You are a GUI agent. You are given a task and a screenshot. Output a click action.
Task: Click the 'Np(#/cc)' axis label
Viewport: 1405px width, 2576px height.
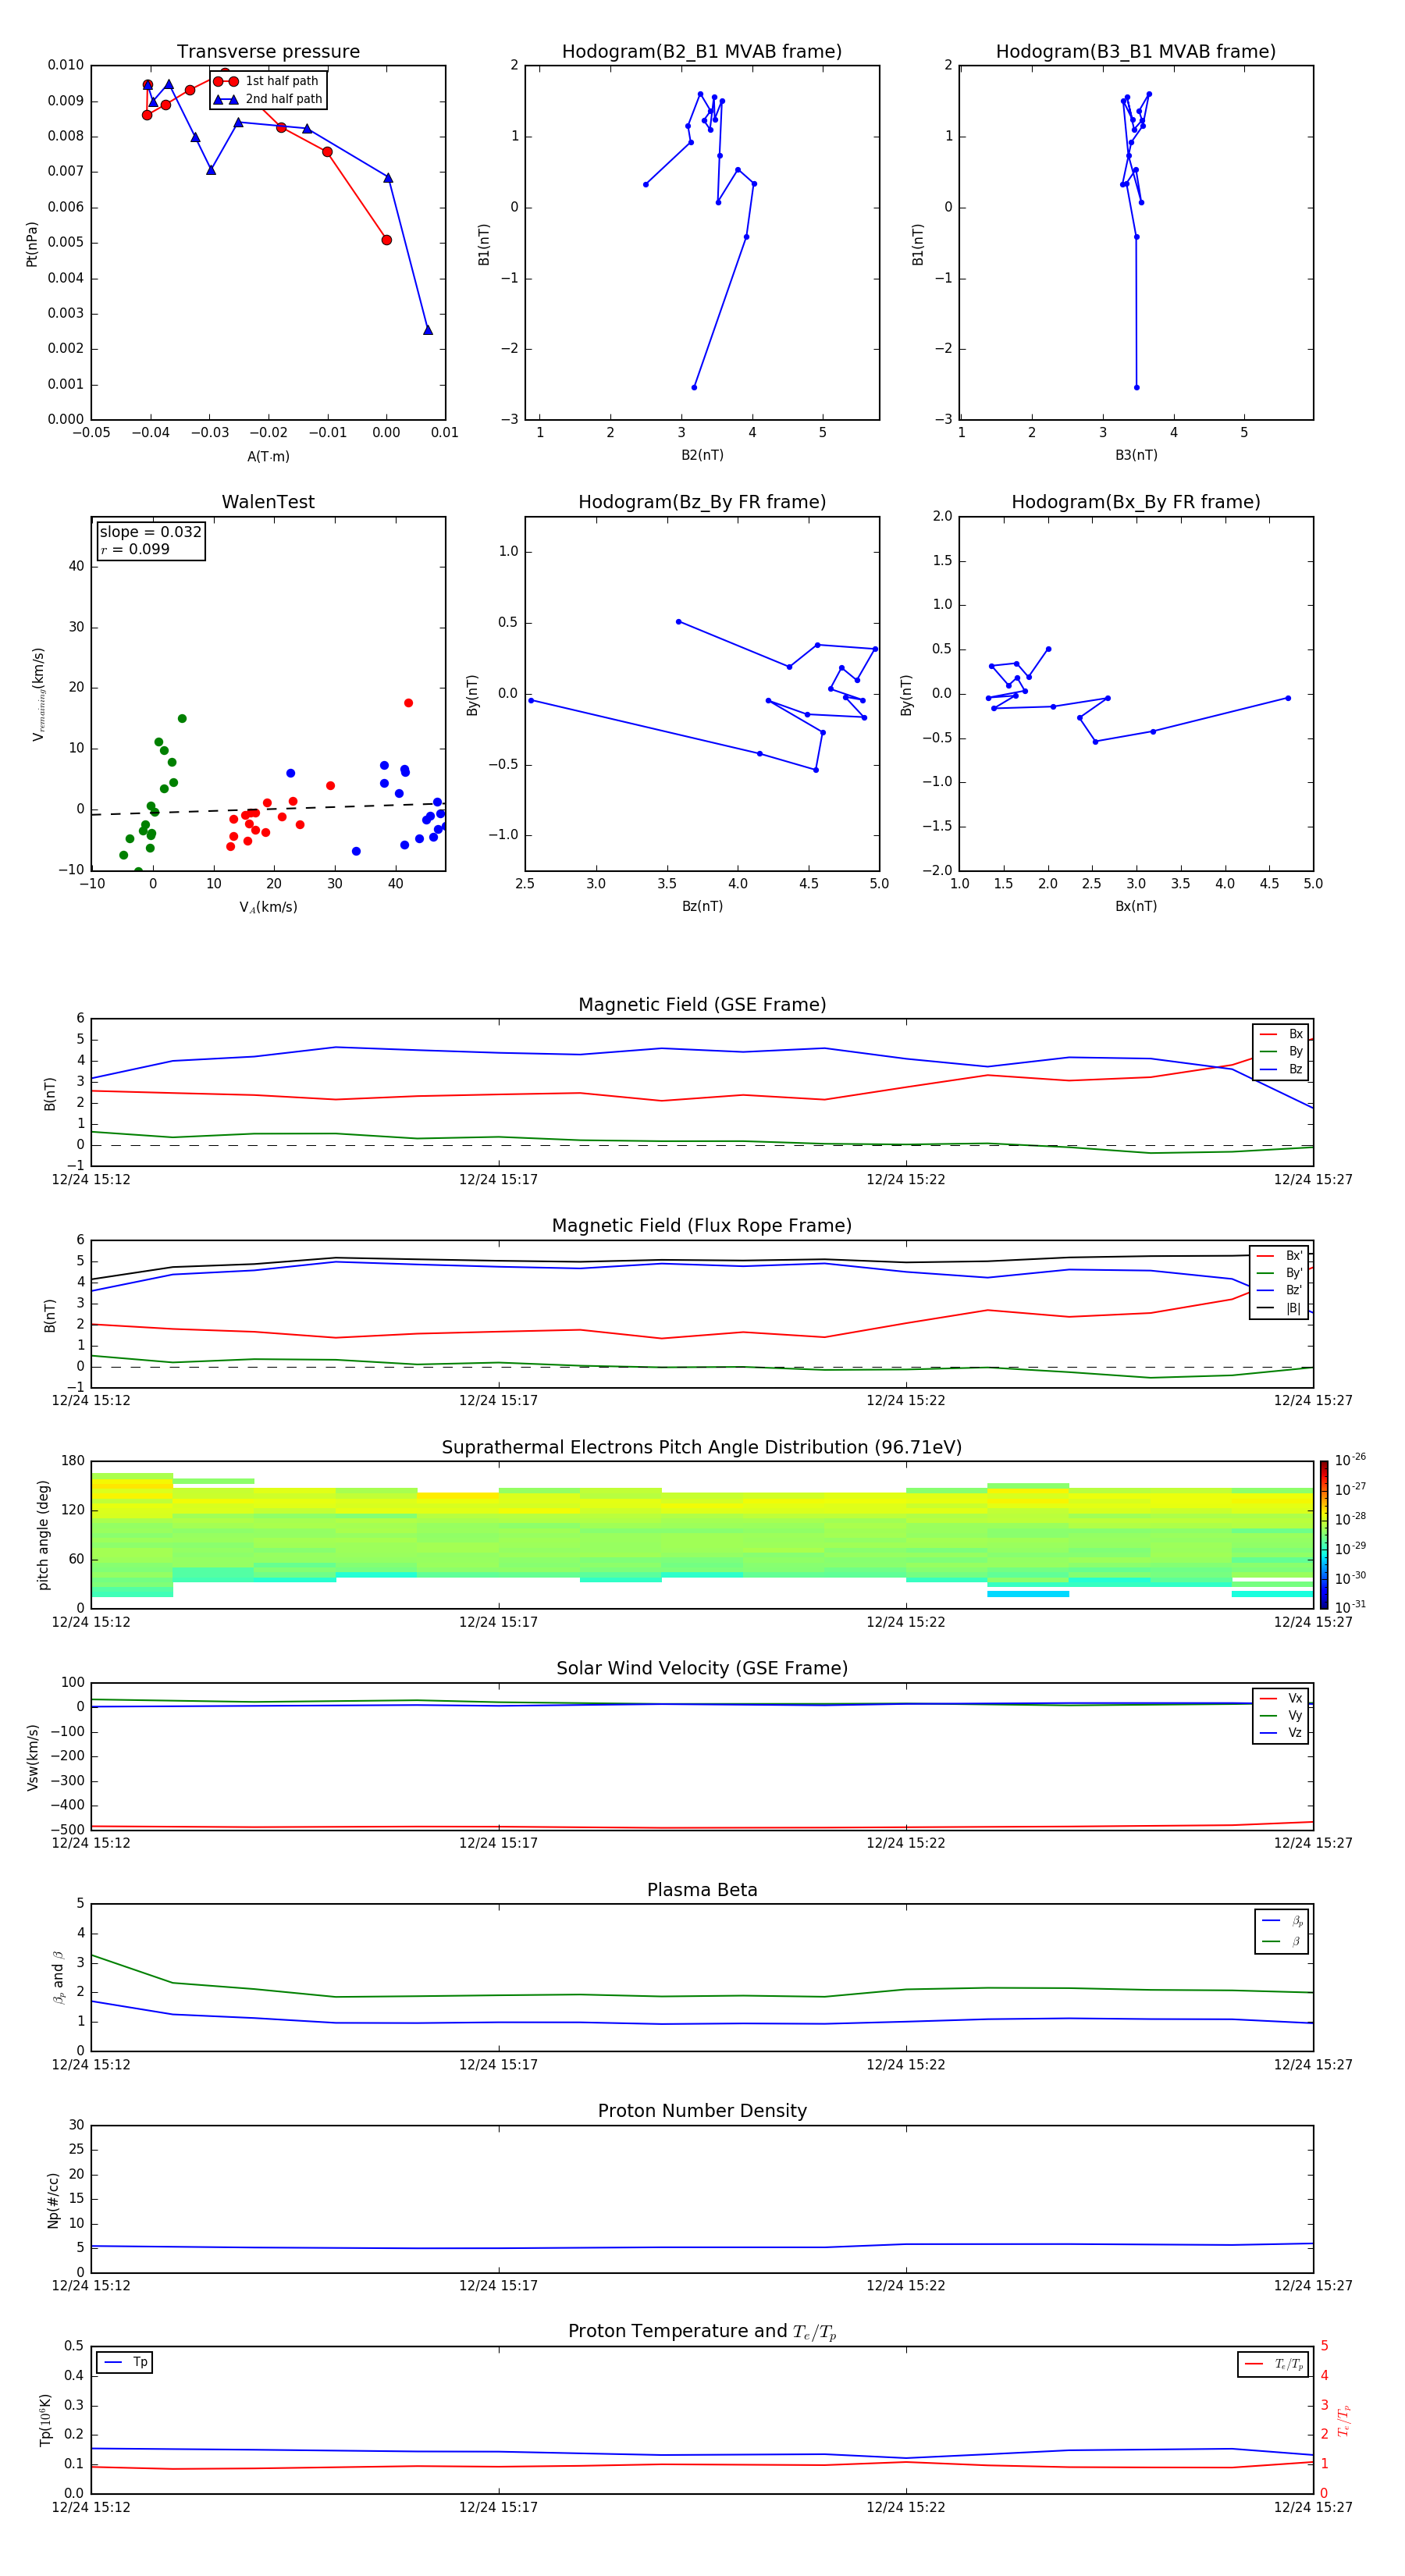pyautogui.click(x=53, y=2200)
